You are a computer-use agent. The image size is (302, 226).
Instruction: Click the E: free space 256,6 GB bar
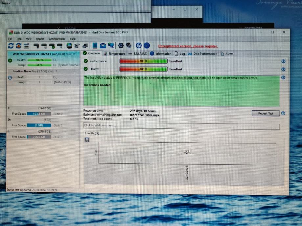(39, 137)
